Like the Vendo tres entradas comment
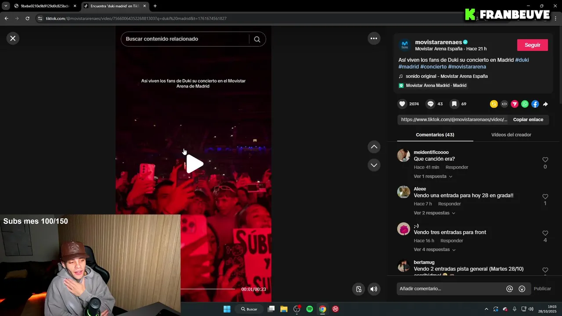Image resolution: width=562 pixels, height=316 pixels. pyautogui.click(x=545, y=233)
